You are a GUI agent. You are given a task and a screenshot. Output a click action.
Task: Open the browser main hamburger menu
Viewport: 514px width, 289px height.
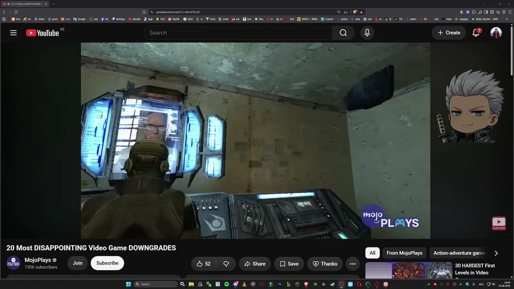(x=510, y=12)
